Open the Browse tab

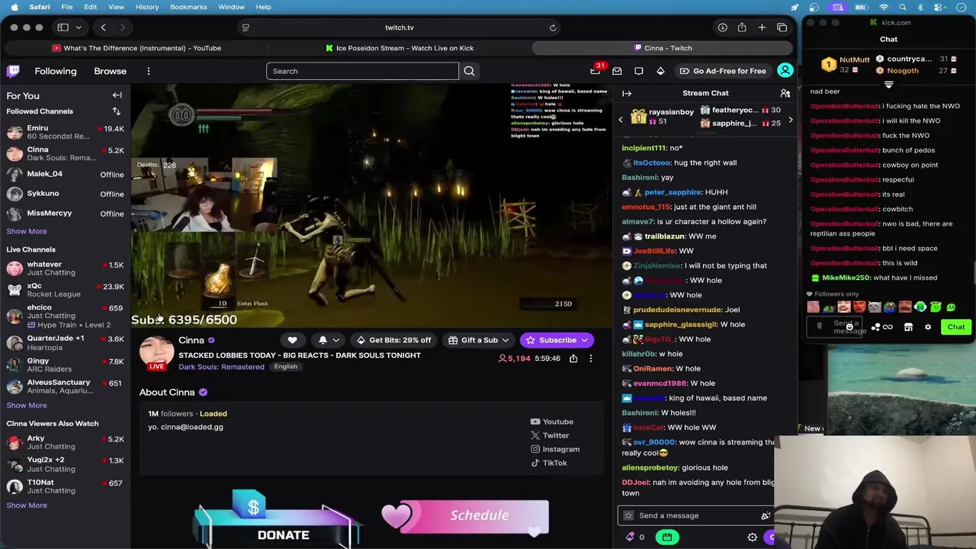pos(111,71)
